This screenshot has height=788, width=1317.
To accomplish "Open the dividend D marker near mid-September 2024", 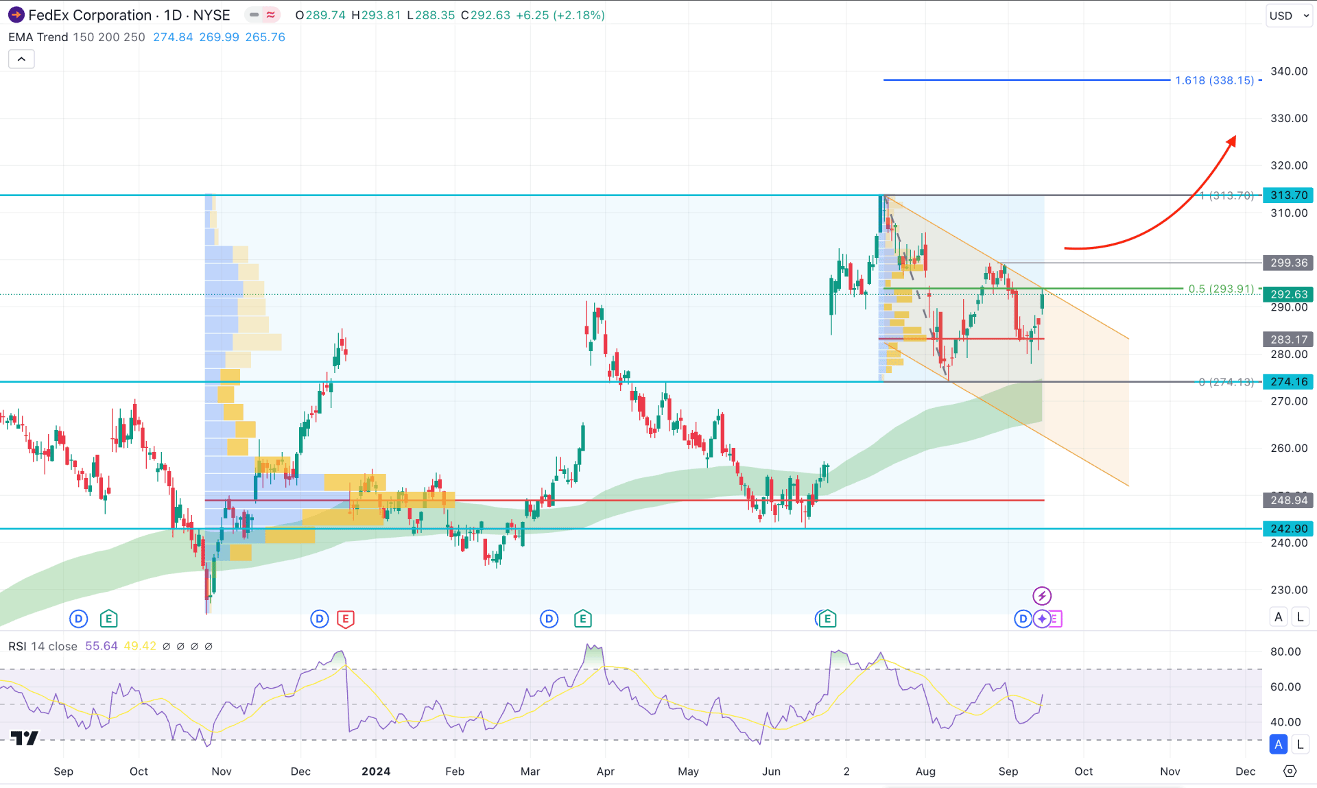I will (x=1023, y=619).
